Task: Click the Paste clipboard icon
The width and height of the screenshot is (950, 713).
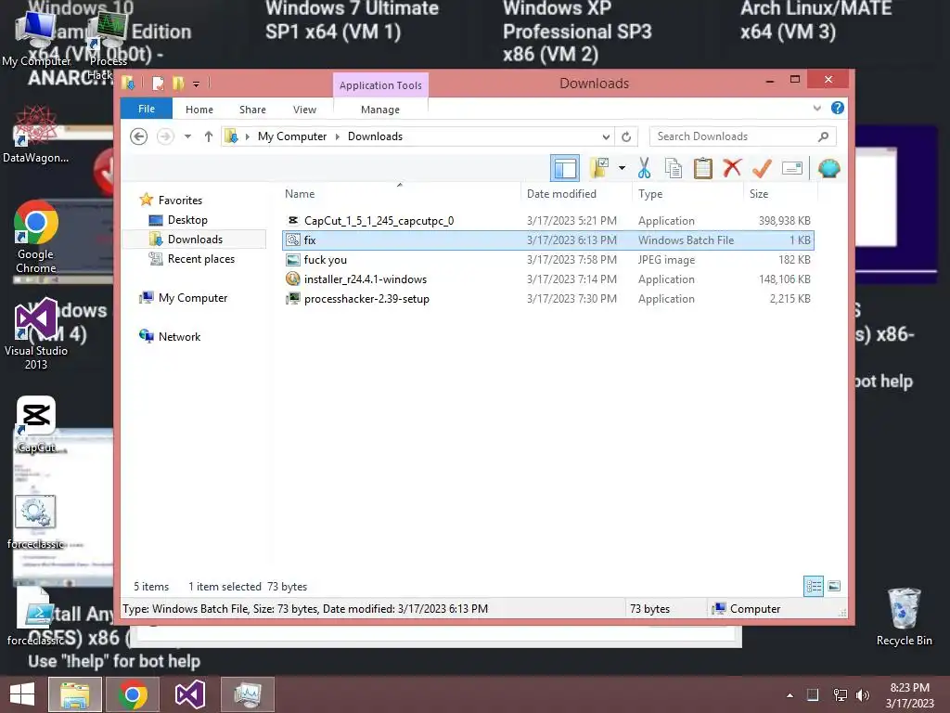Action: (703, 168)
